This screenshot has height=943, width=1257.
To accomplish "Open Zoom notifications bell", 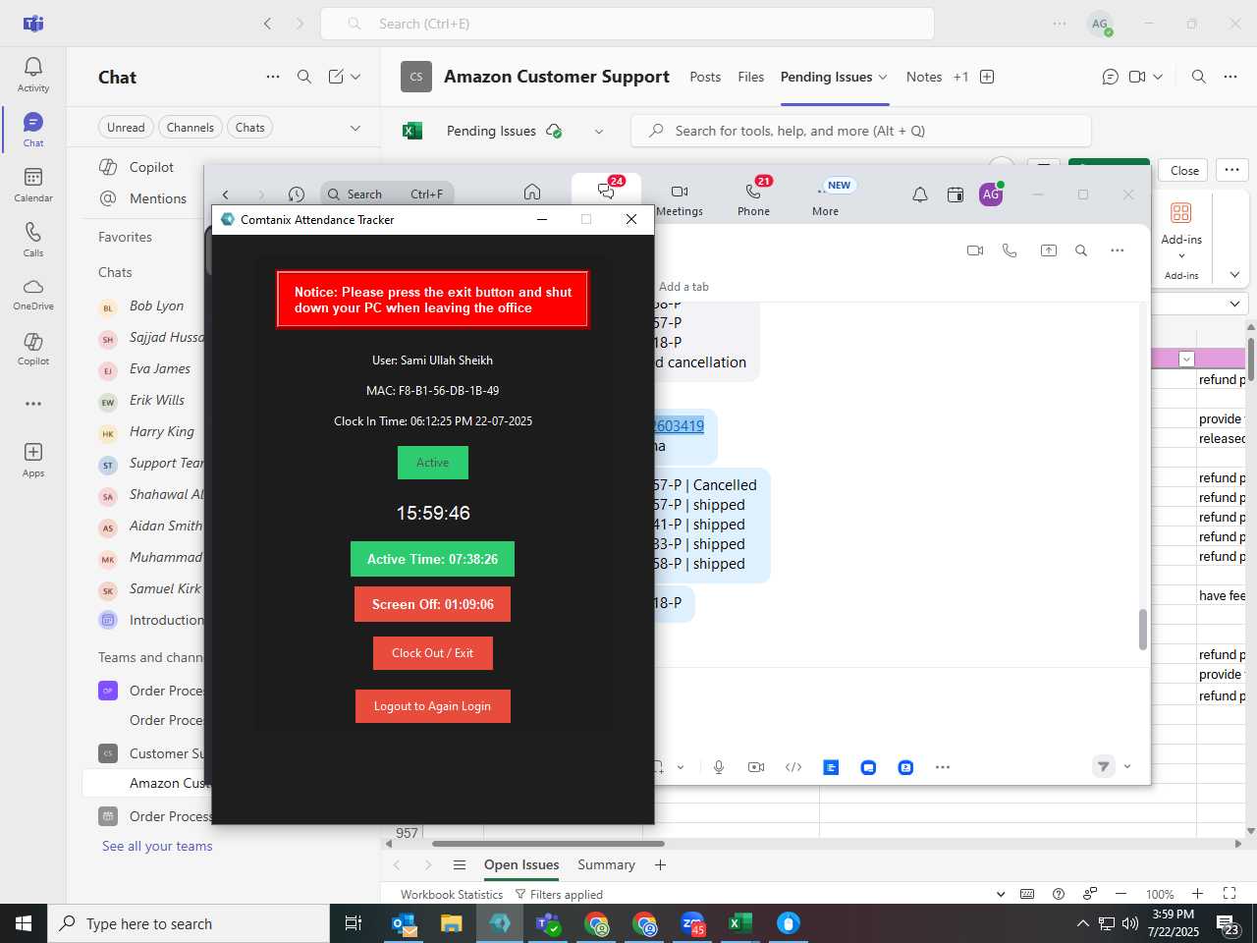I will click(920, 194).
